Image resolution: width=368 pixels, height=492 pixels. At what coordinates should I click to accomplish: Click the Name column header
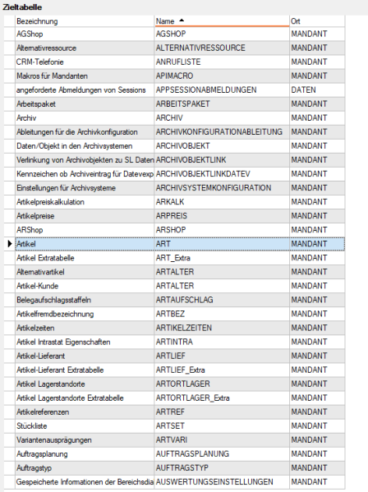pos(222,21)
